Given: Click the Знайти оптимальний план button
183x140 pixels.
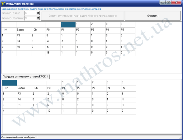Looking at the screenshot, I should pos(83,16).
